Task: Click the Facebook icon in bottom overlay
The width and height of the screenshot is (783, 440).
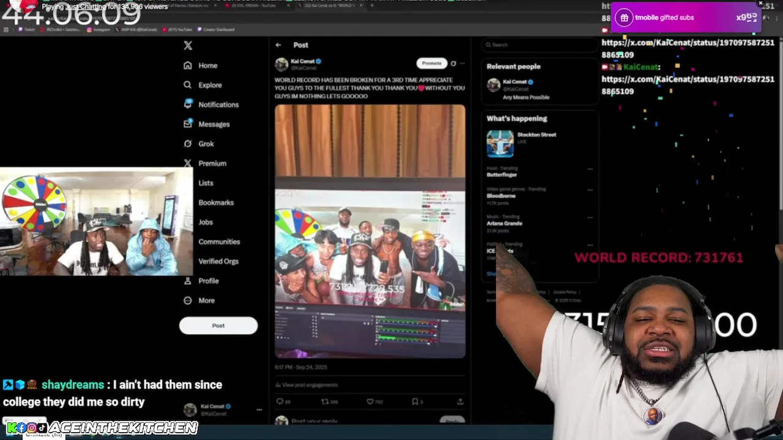Action: coord(21,428)
